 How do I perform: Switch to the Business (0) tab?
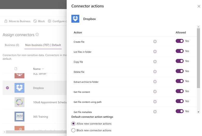(x=12, y=45)
